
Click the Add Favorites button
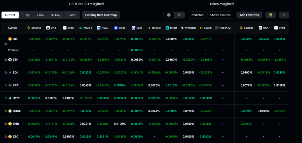click(249, 15)
